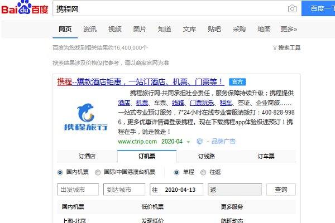Select the 国内机票 radio button

60,172
